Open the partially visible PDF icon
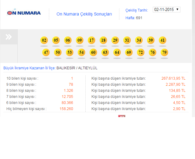The height and width of the screenshot is (159, 195). (121, 116)
